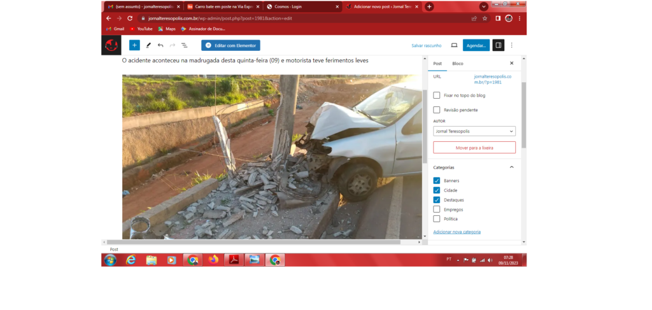The height and width of the screenshot is (310, 652).
Task: Tick the Empregos category checkbox
Action: coord(437,209)
